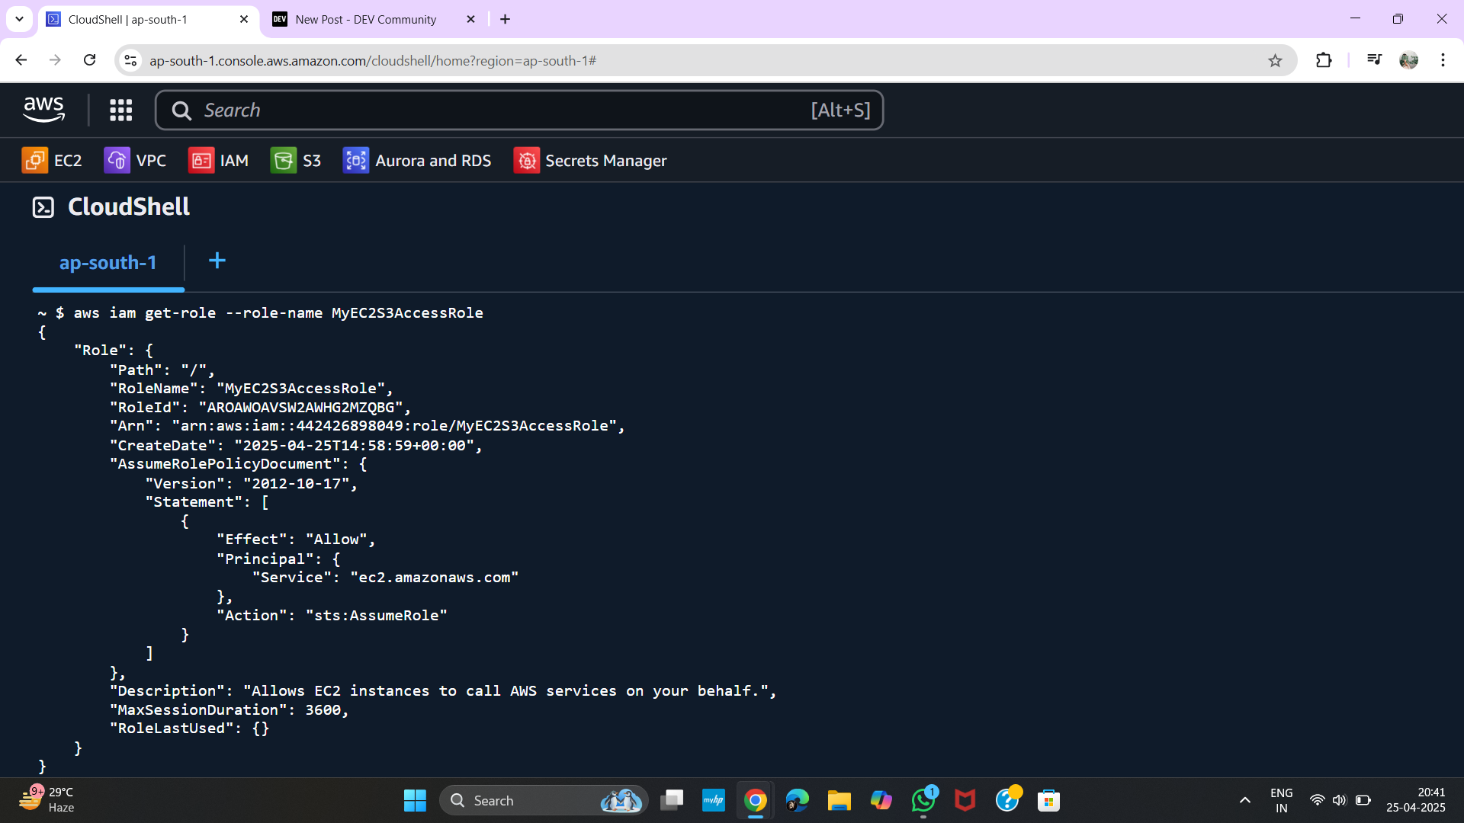Open Microsoft Store on taskbar
Image resolution: width=1464 pixels, height=823 pixels.
(x=1049, y=801)
